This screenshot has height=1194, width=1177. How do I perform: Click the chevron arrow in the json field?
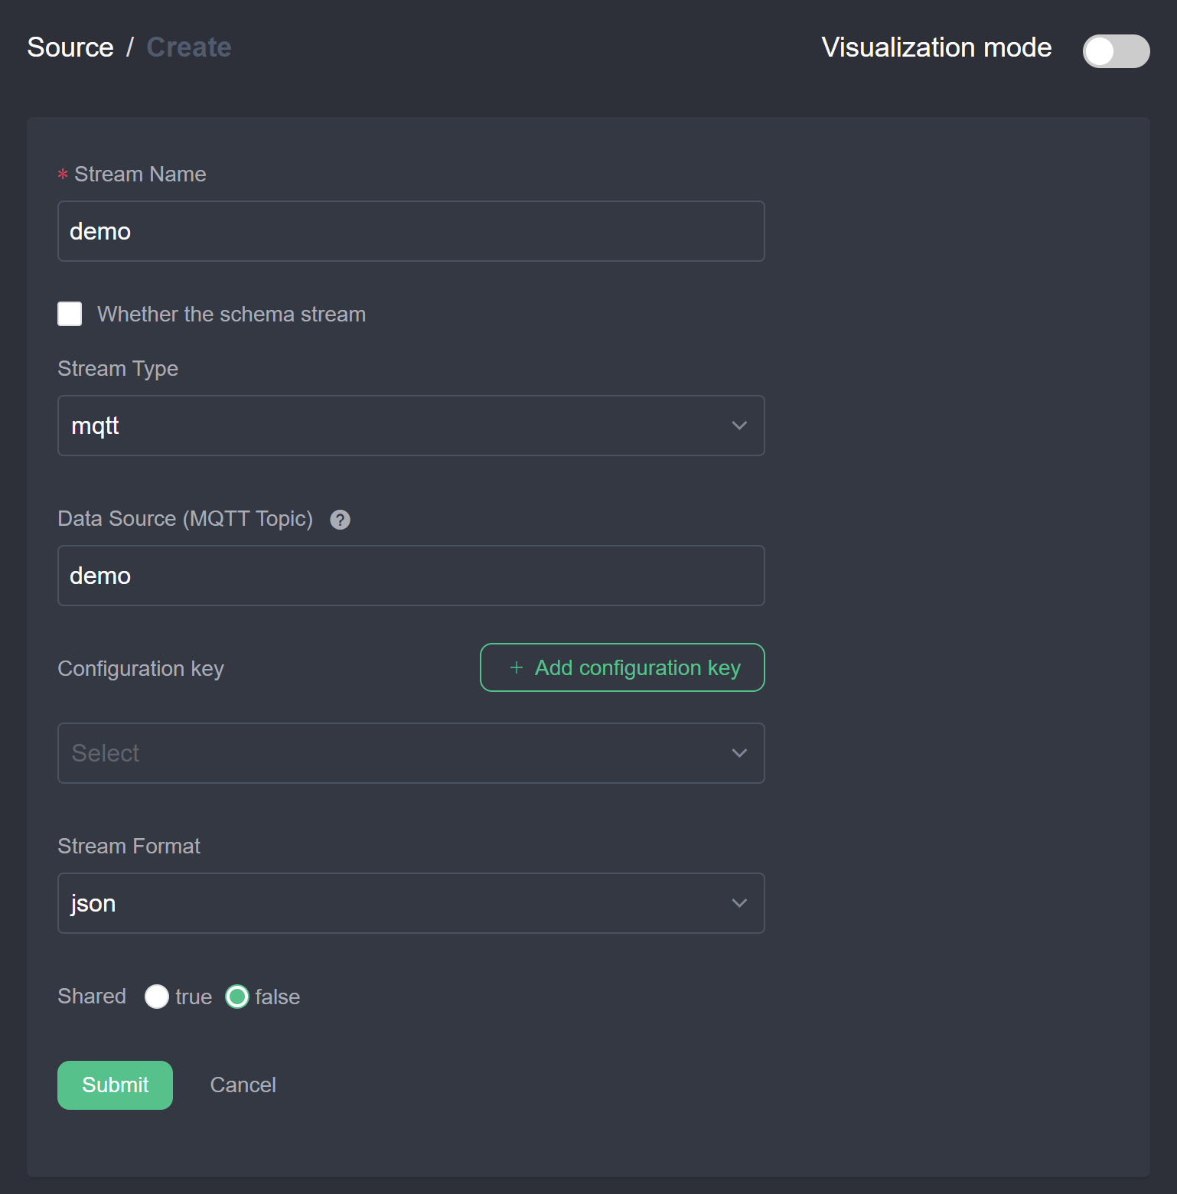click(738, 903)
